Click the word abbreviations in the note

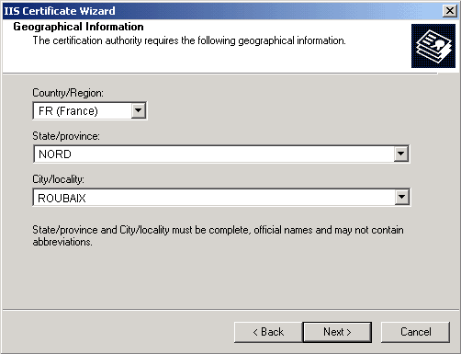tap(62, 242)
